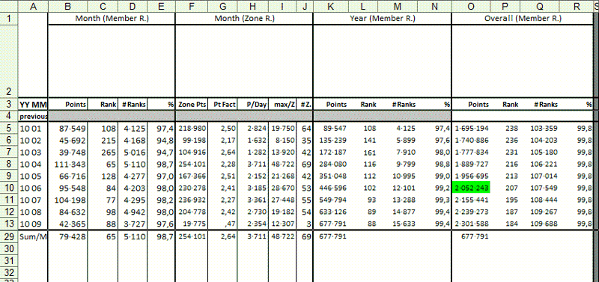Image resolution: width=599 pixels, height=282 pixels.
Task: Select cell with value 111·343
Action: coord(67,164)
